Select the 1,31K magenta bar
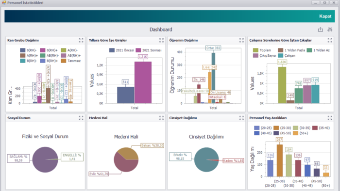Screen dimensions: 340x191 143,82
